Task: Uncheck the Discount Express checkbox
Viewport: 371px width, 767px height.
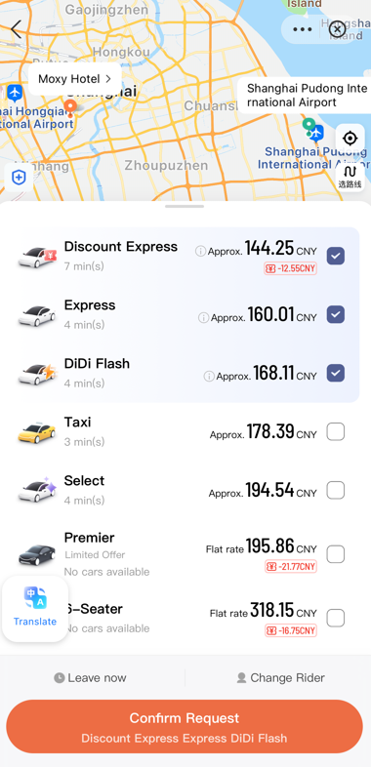Action: click(336, 256)
